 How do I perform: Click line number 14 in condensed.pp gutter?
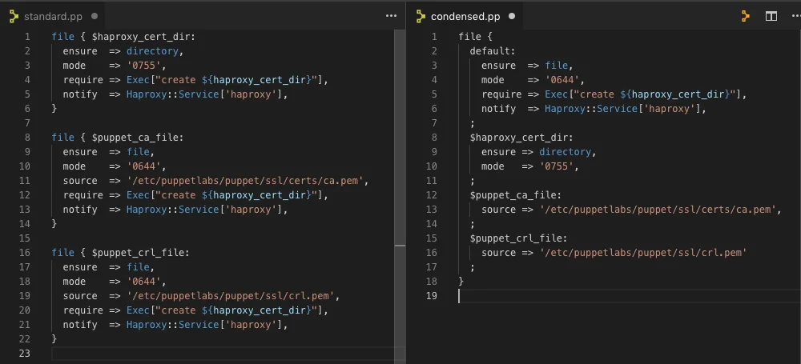point(432,224)
